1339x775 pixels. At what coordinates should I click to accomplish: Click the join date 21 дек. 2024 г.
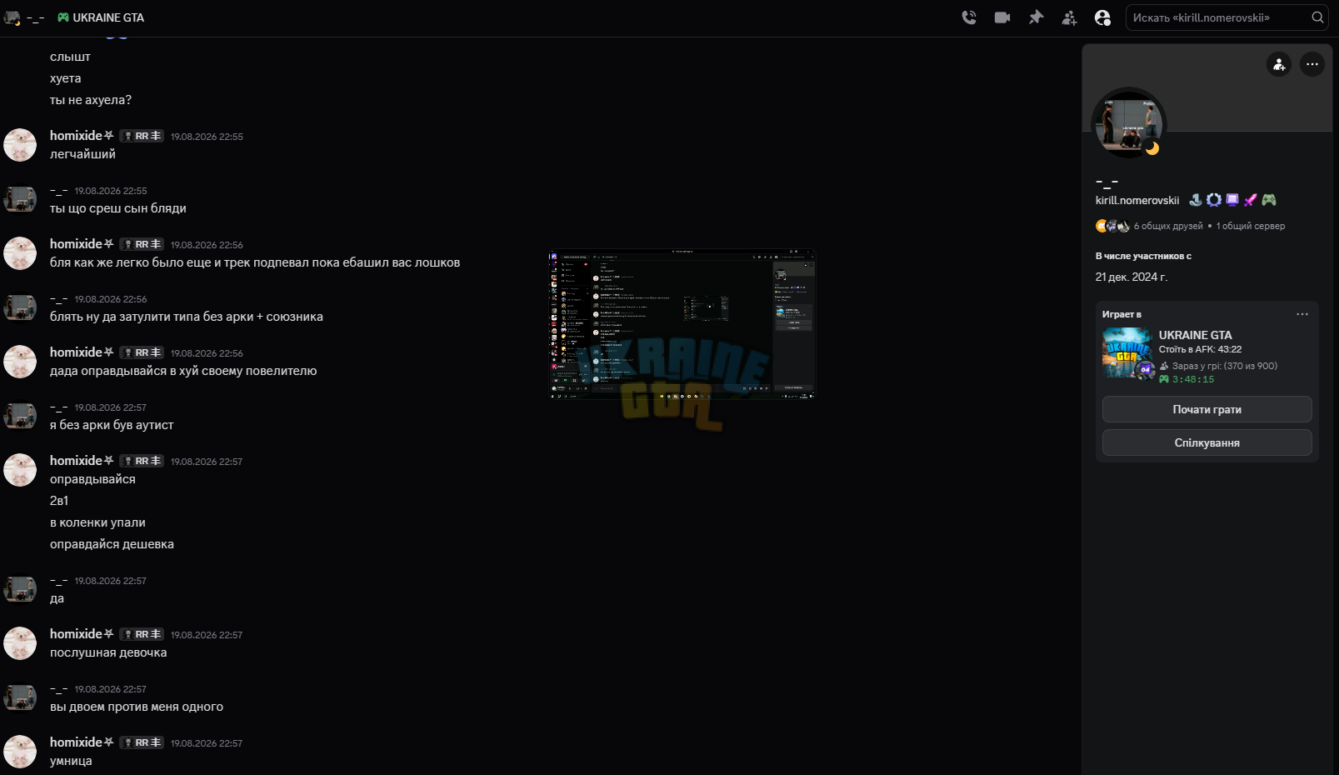[1132, 277]
